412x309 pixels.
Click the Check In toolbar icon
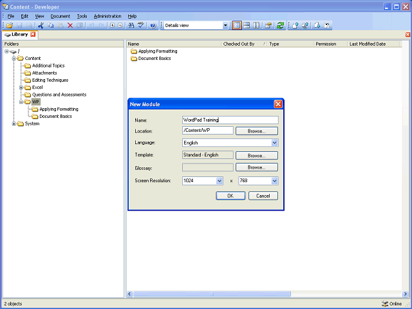pyautogui.click(x=295, y=26)
